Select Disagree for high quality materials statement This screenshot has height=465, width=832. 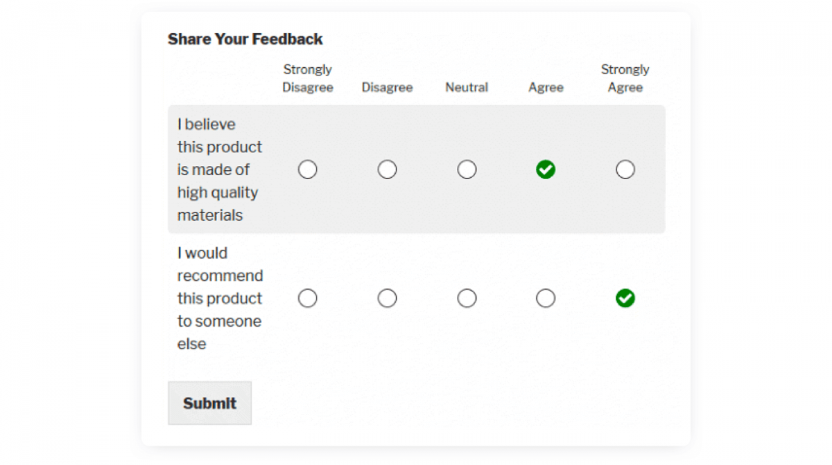[388, 170]
